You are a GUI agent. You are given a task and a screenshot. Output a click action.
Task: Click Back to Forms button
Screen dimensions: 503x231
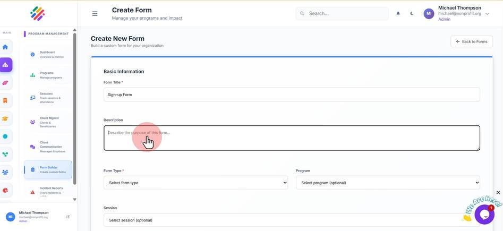click(x=472, y=42)
